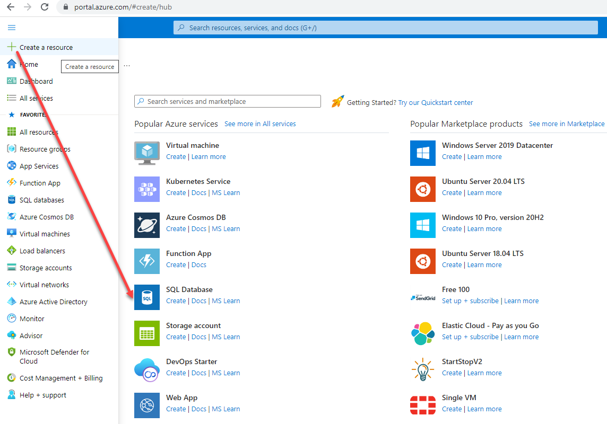
Task: Click the Ubuntu Server 20.04 LTS logo
Action: 423,189
